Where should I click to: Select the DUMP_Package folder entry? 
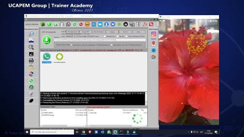pyautogui.click(x=48, y=115)
